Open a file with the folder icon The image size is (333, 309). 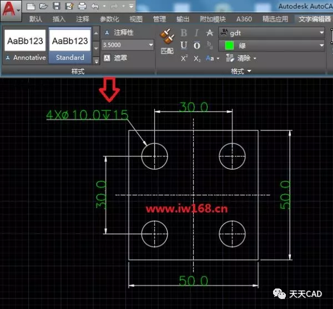(44, 6)
